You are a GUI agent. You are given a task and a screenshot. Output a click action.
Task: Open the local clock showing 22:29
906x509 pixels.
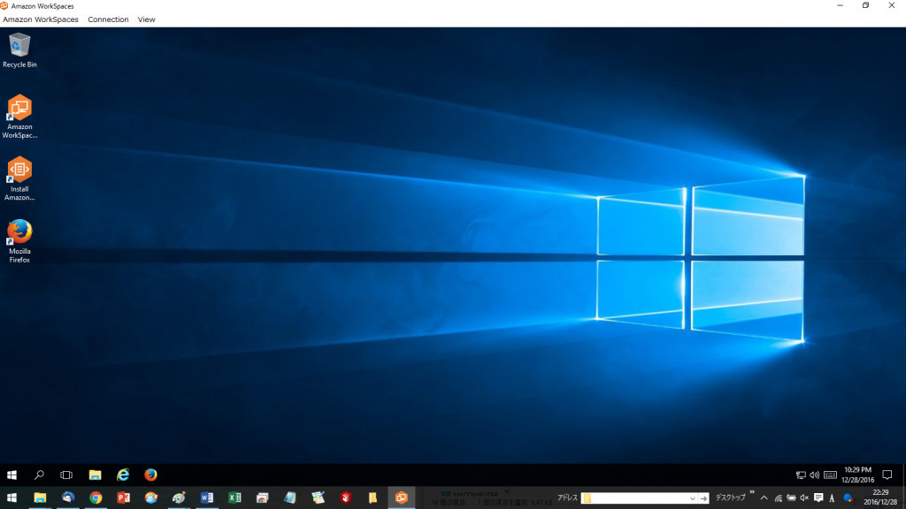[880, 498]
